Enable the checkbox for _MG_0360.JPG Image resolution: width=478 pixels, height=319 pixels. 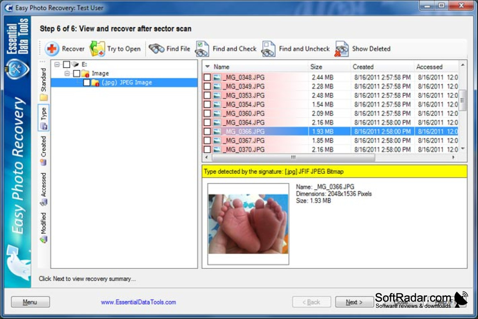pyautogui.click(x=207, y=114)
